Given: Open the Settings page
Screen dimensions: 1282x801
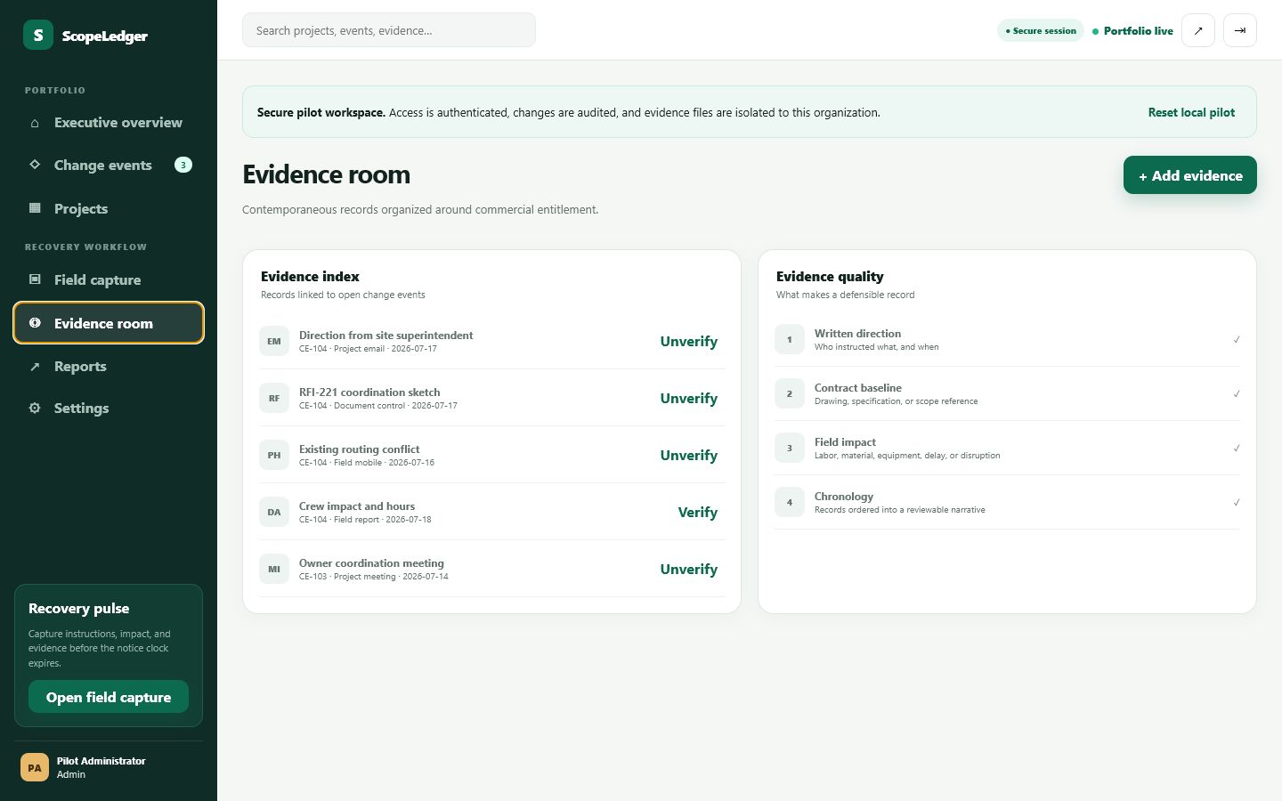Looking at the screenshot, I should [109, 409].
